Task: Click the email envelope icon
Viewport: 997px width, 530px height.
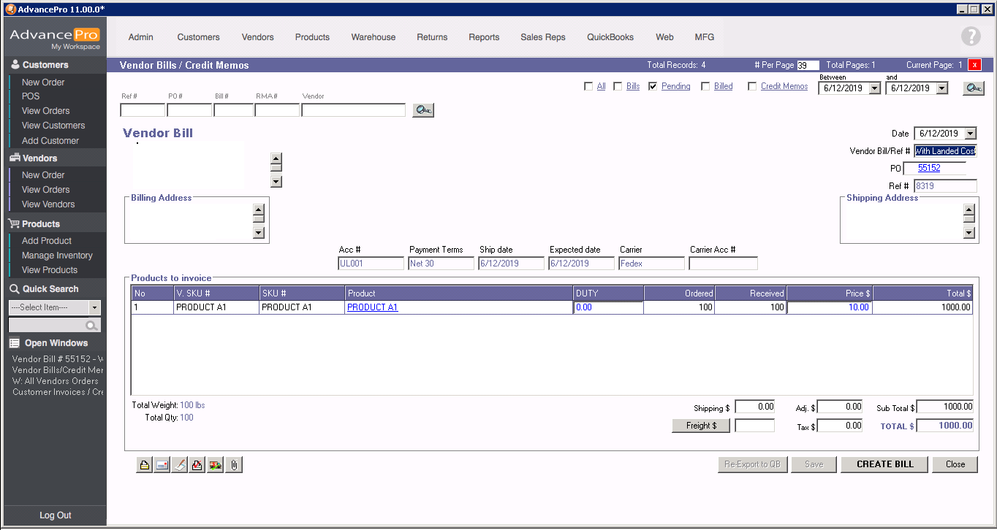Action: (162, 465)
